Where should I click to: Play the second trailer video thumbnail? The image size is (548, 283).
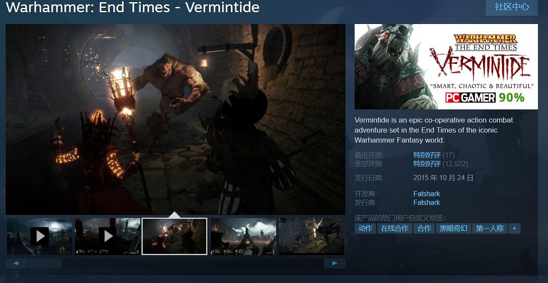tap(108, 236)
